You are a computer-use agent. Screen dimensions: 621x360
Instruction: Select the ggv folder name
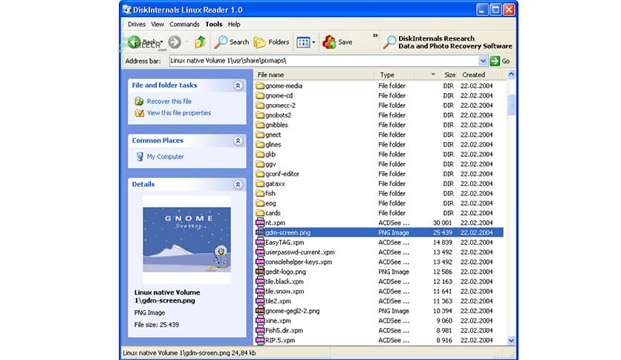pos(270,164)
